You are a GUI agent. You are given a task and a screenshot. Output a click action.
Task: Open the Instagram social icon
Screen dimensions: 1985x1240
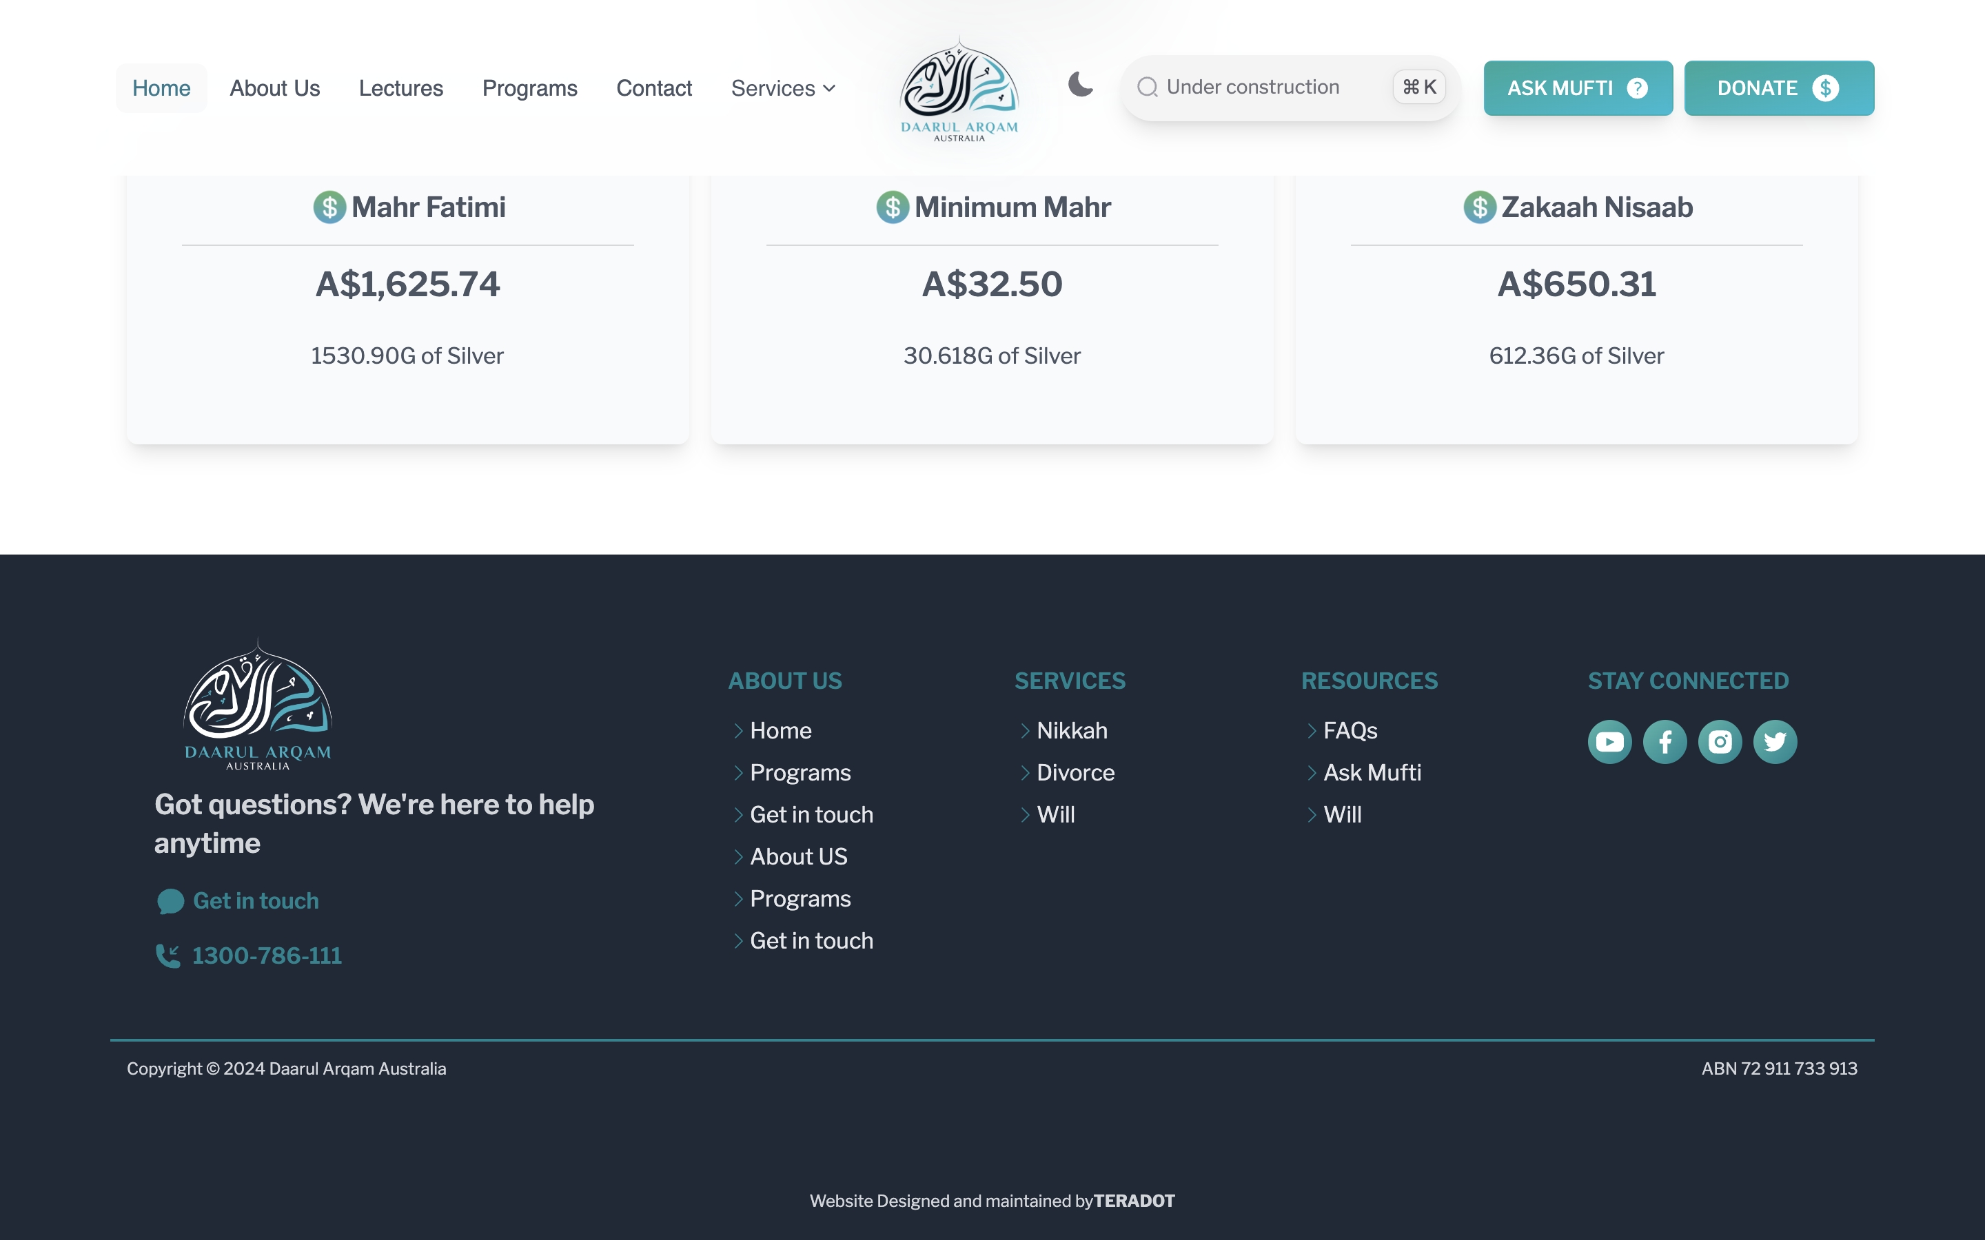[1719, 742]
